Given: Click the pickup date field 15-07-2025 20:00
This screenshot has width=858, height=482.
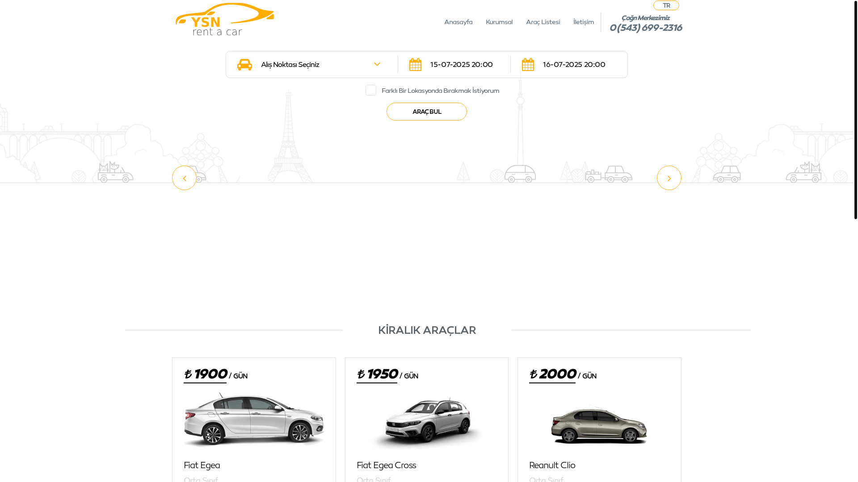Looking at the screenshot, I should (462, 64).
